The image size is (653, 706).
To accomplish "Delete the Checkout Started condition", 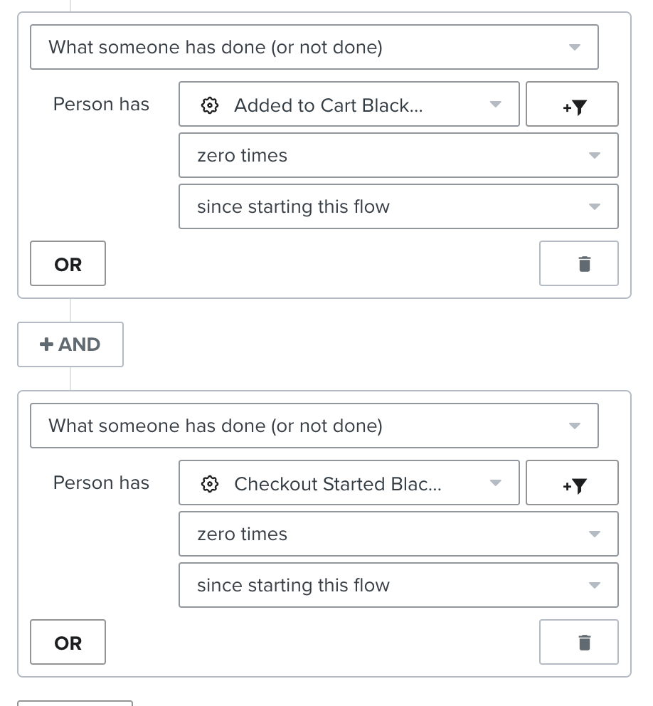I will (579, 643).
